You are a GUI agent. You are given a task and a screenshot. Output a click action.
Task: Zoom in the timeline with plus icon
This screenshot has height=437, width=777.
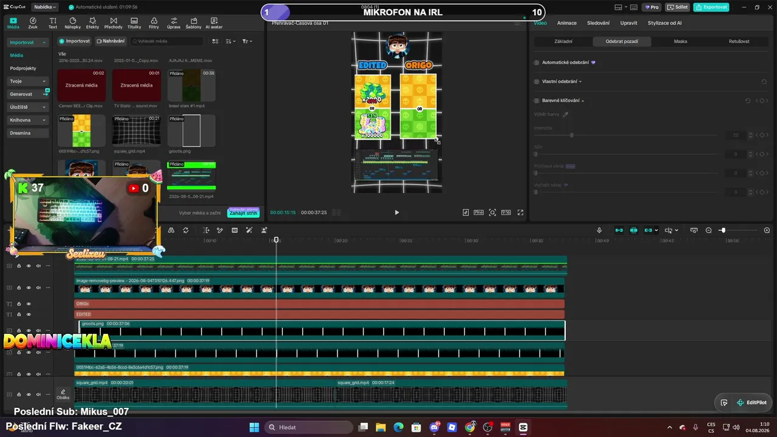pyautogui.click(x=767, y=231)
